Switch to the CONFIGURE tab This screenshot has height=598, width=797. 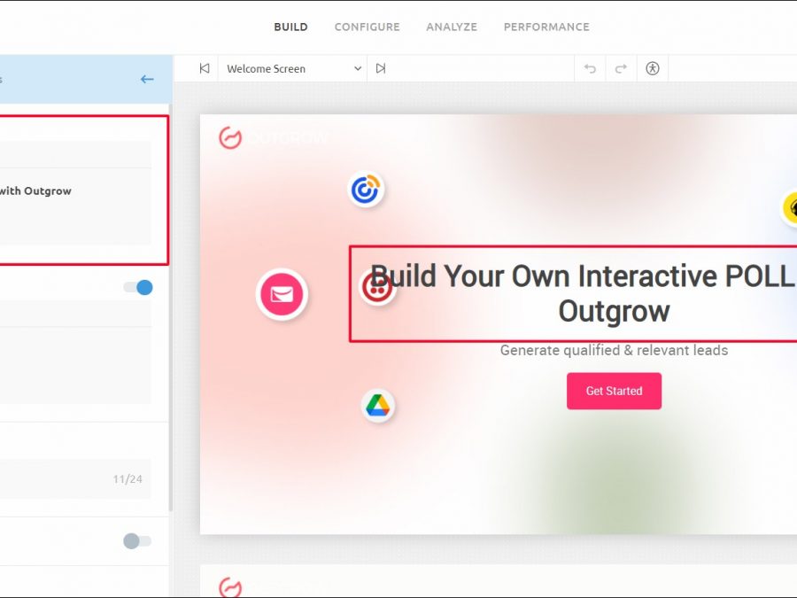pos(367,27)
